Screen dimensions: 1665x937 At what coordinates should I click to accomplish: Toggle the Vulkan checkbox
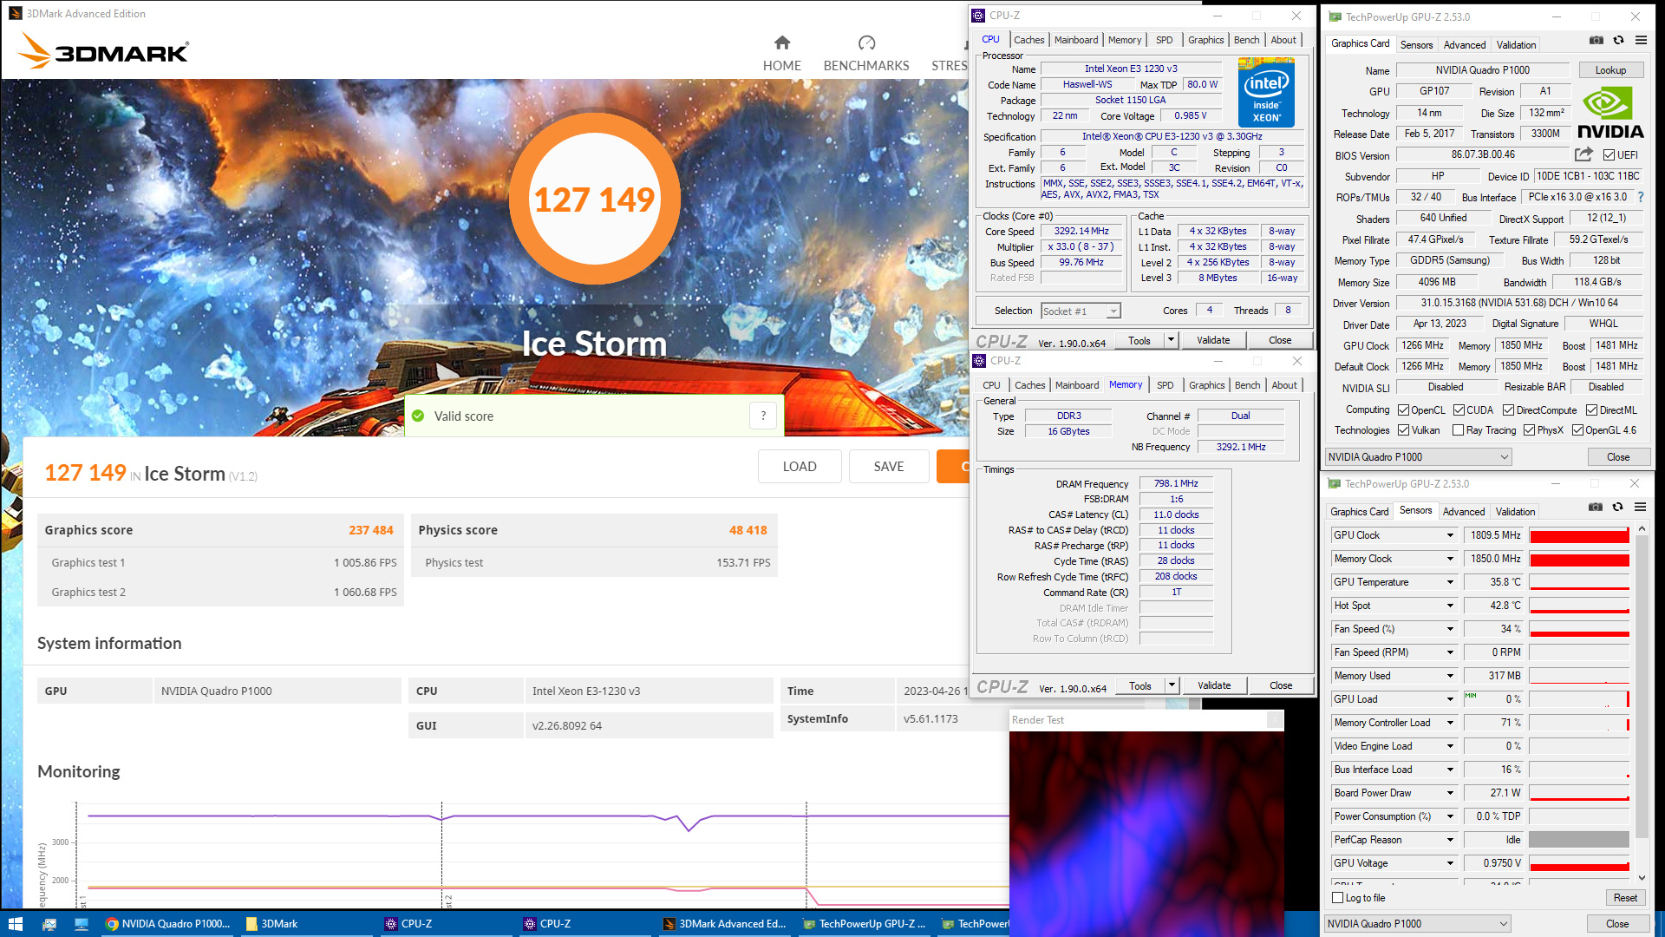tap(1403, 430)
